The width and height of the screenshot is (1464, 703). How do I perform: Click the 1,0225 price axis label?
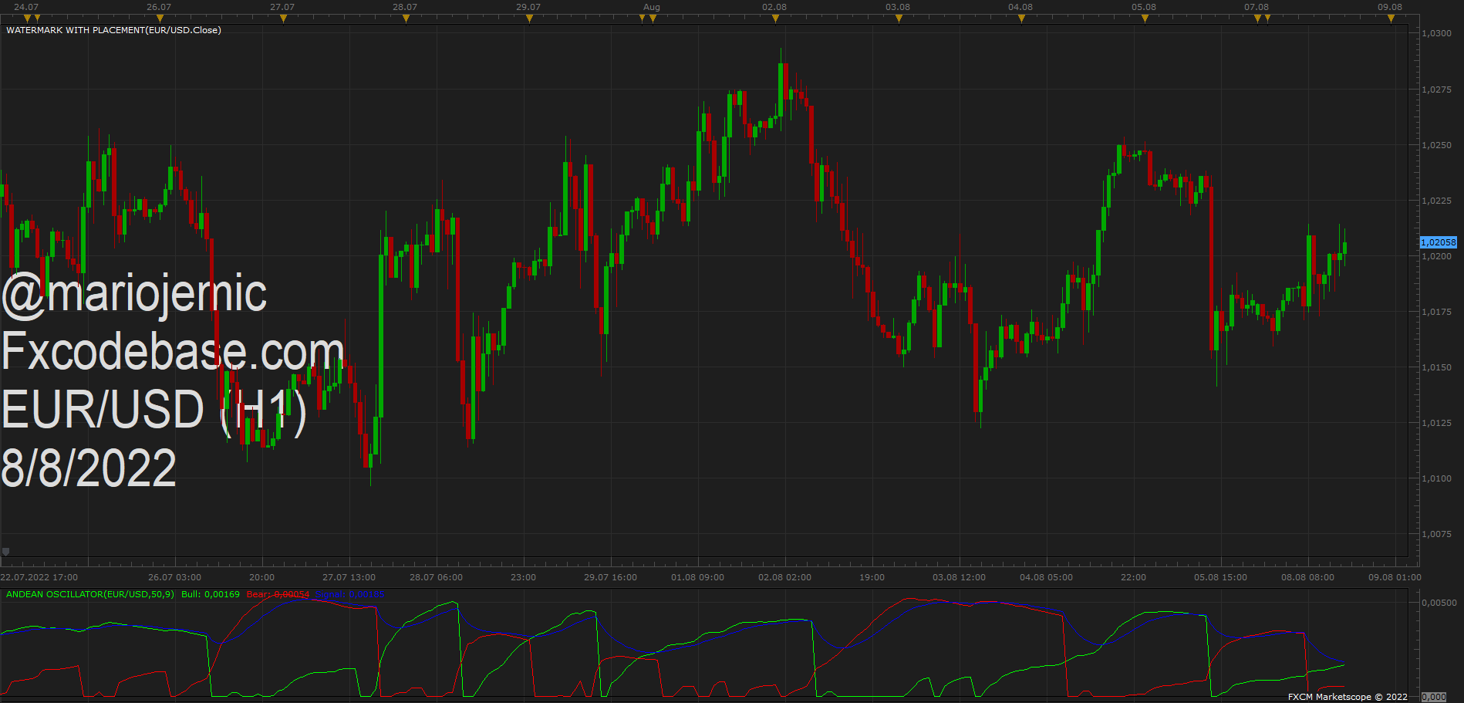[x=1437, y=201]
